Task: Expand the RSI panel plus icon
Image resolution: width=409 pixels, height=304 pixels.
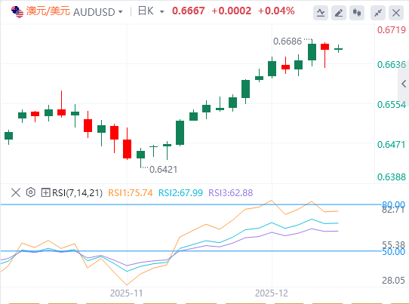Action: [x=45, y=193]
